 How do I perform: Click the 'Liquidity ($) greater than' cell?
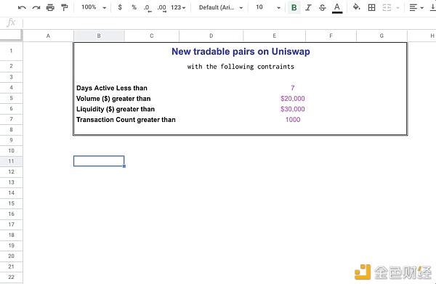(116, 109)
